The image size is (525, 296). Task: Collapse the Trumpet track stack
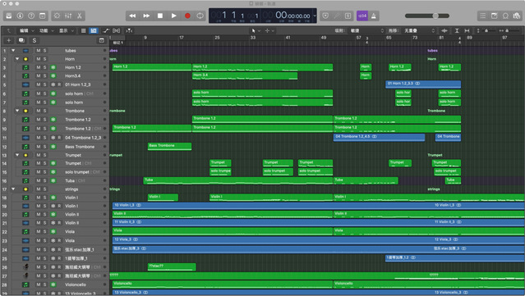point(17,155)
